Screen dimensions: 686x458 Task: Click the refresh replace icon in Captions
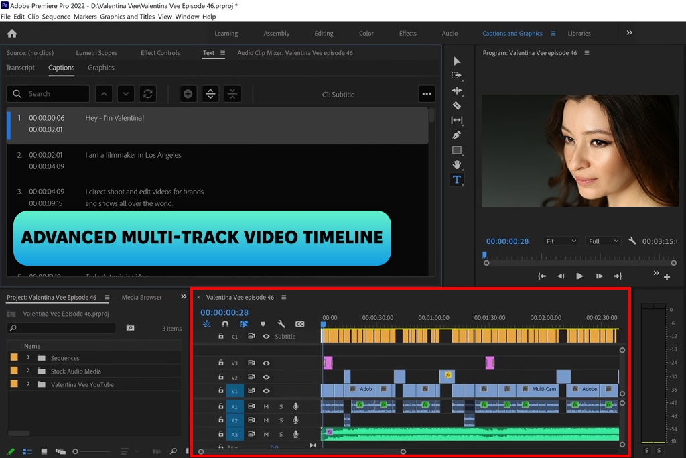(x=148, y=94)
